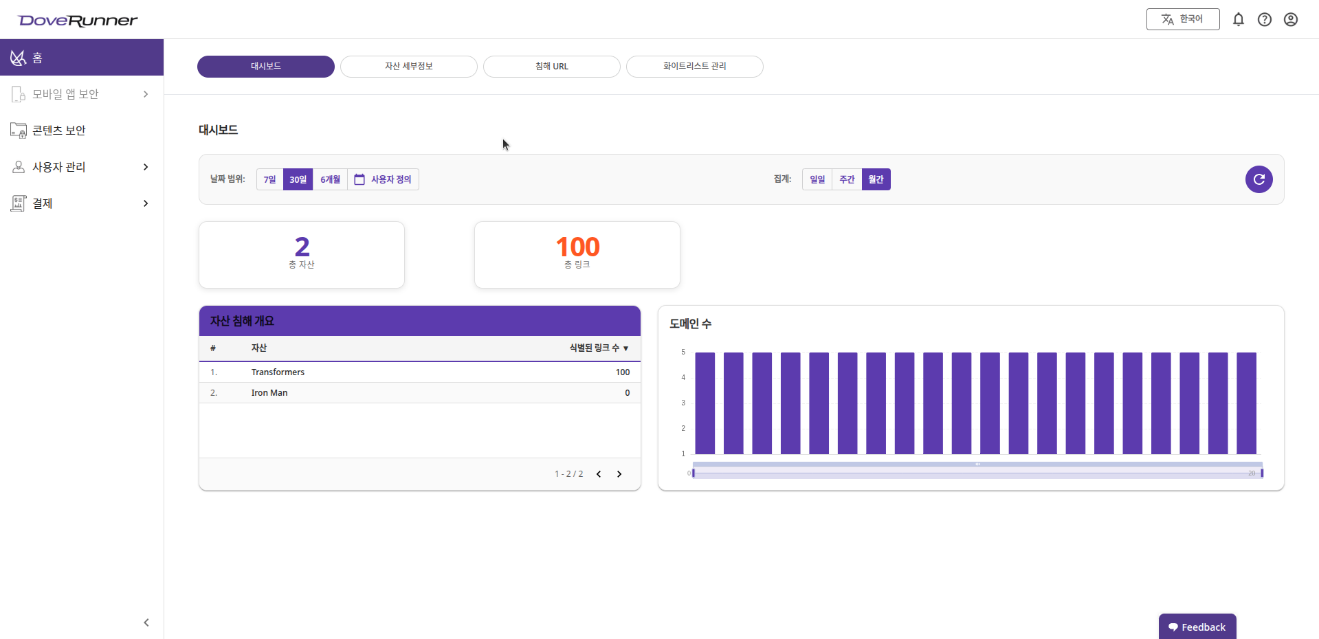Switch aggregation to 주간
1319x639 pixels.
847,179
